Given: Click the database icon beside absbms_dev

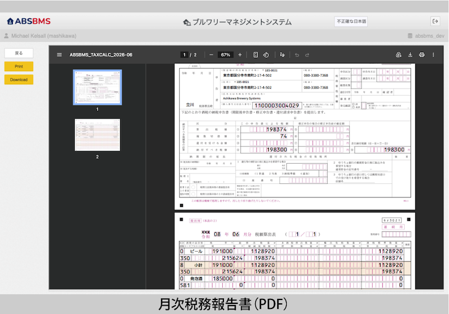Looking at the screenshot, I should pos(410,36).
